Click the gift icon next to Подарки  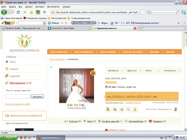pos(150,121)
